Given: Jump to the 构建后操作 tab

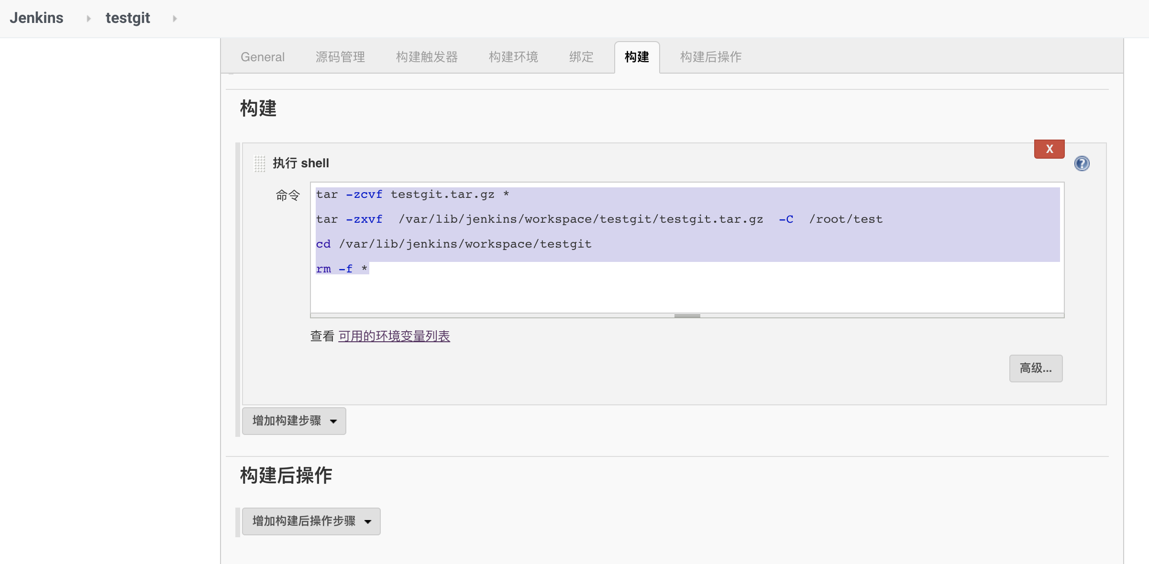Looking at the screenshot, I should [710, 57].
